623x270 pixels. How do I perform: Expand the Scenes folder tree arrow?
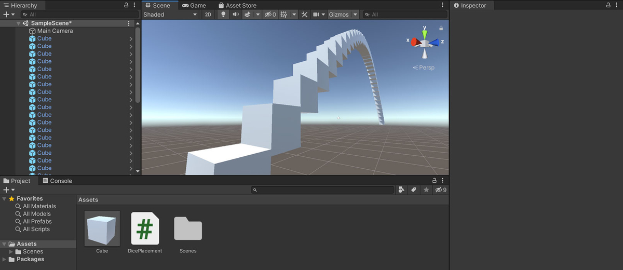(x=11, y=252)
